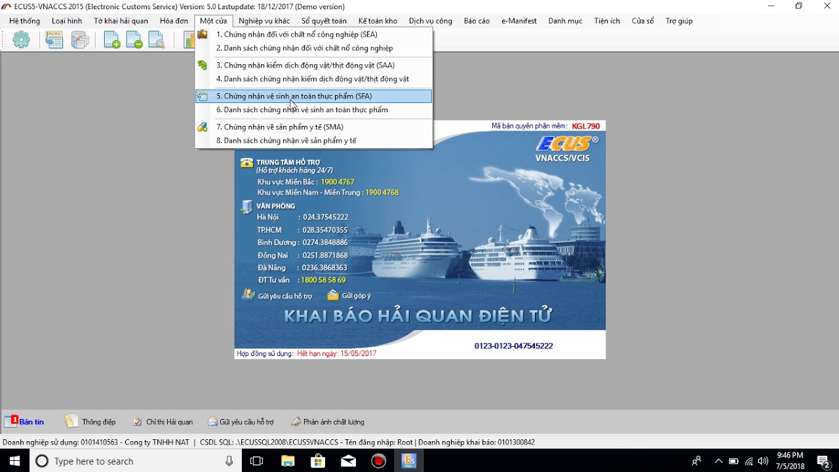Select Danh sách chứng nhận kiểm dịch động vật
This screenshot has width=839, height=472.
314,79
